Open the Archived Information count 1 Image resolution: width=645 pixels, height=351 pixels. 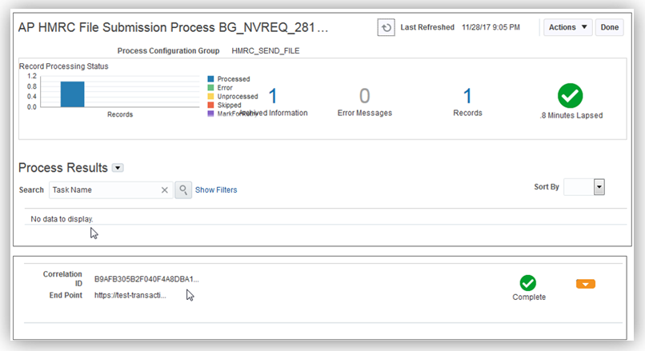[x=273, y=96]
